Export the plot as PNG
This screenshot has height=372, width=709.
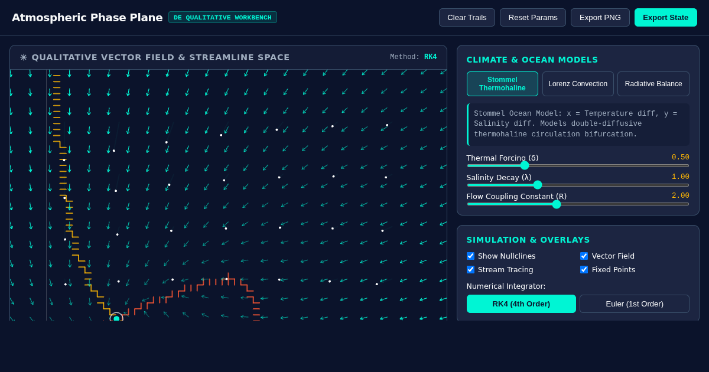click(x=600, y=17)
